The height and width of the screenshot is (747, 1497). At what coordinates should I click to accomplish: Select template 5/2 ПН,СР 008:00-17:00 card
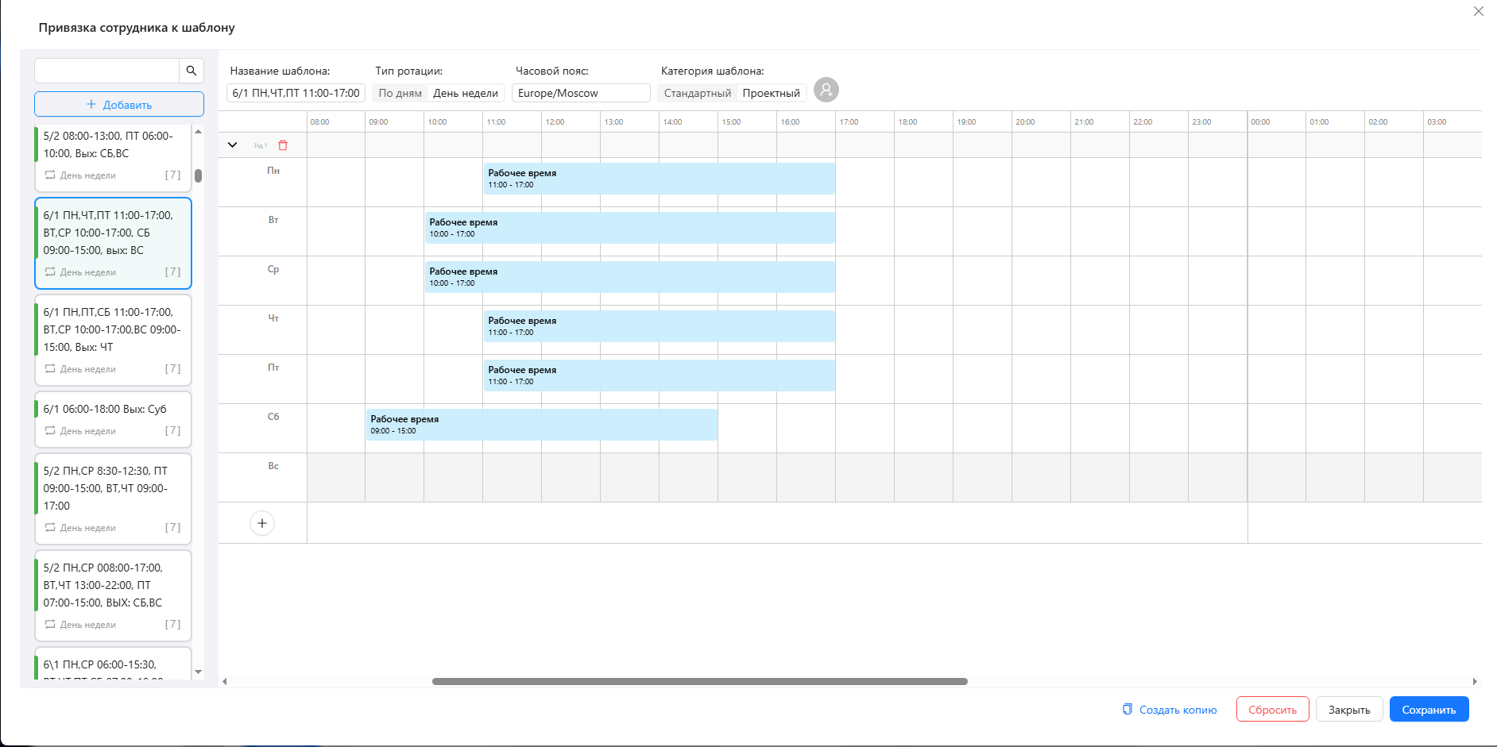point(114,595)
